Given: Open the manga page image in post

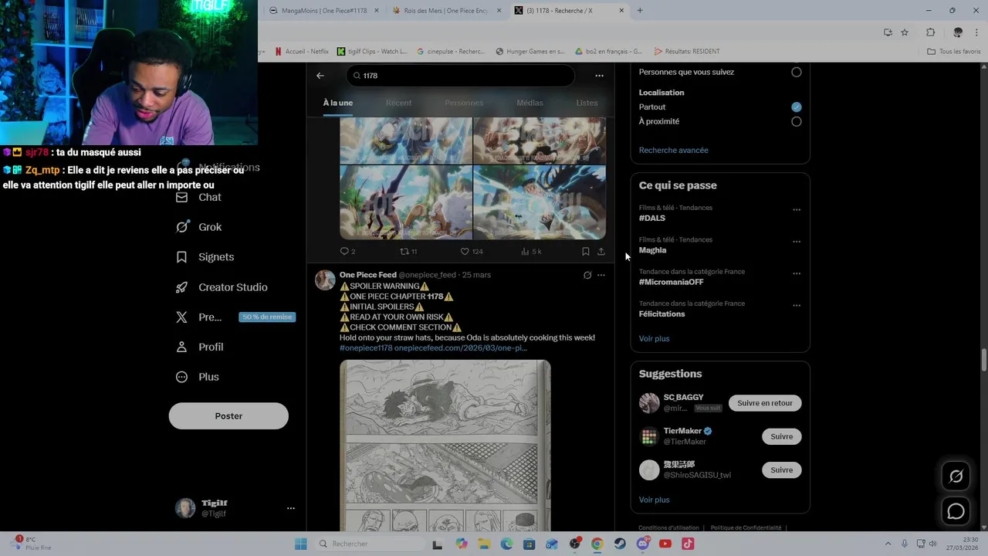Looking at the screenshot, I should 445,446.
